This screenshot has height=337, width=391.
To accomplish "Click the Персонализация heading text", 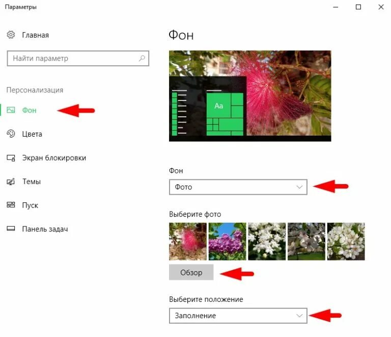I will coord(35,90).
